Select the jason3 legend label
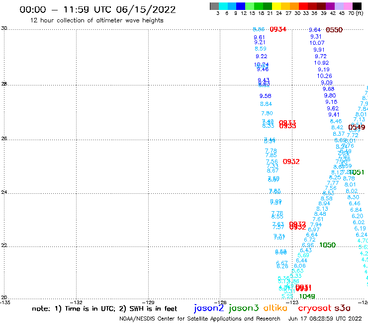The width and height of the screenshot is (368, 323). (x=244, y=308)
